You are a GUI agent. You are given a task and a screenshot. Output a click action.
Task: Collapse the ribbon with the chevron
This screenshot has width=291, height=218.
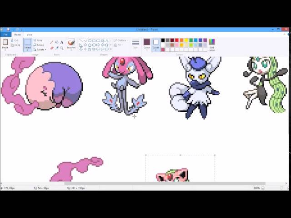pos(285,35)
